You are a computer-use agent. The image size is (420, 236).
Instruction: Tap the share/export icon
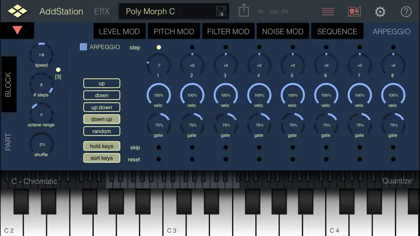(244, 11)
